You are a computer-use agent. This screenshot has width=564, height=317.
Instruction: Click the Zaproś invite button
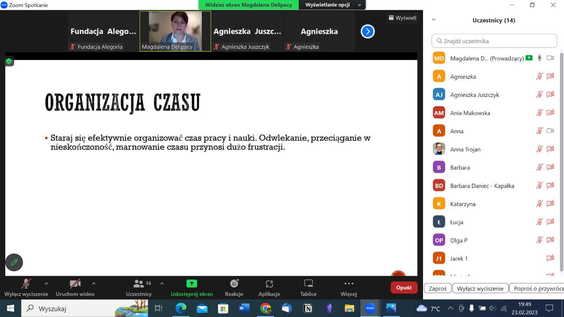(438, 288)
